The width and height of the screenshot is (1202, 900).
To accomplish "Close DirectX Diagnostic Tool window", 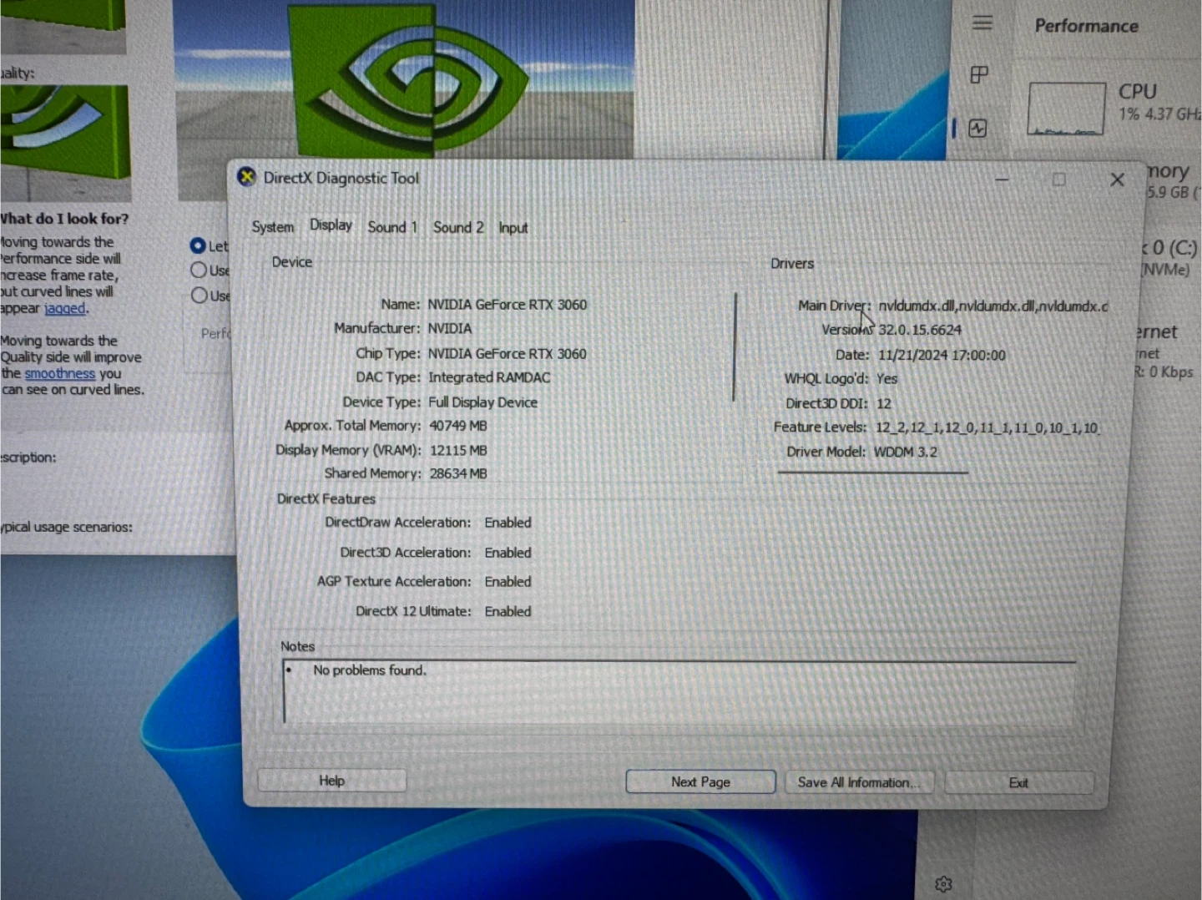I will point(1117,179).
